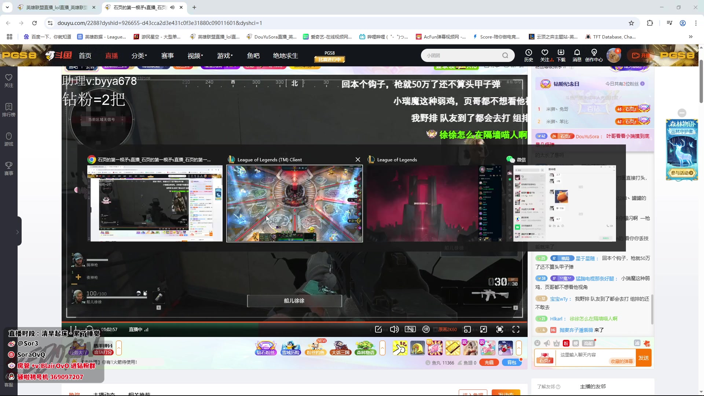This screenshot has height=396, width=704.
Task: Open the browser tab search dropdown arrow
Action: point(7,7)
